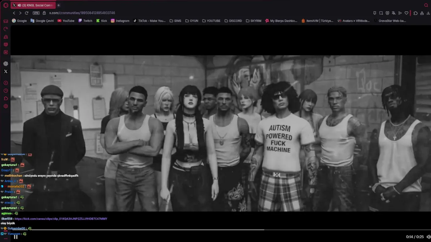The width and height of the screenshot is (431, 242).
Task: Open the kick.com clip link in chat
Action: (x=61, y=219)
